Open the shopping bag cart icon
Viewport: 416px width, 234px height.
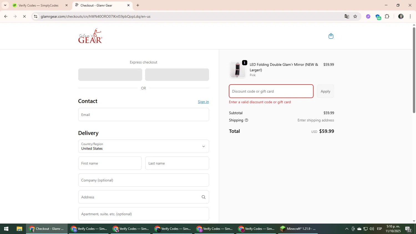pos(331,36)
